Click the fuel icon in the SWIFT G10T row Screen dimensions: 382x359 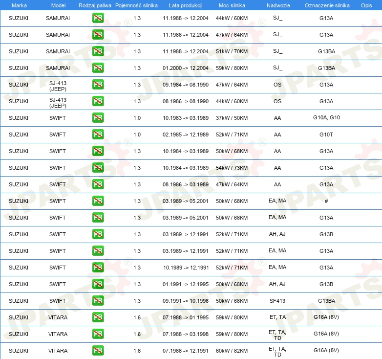98,134
